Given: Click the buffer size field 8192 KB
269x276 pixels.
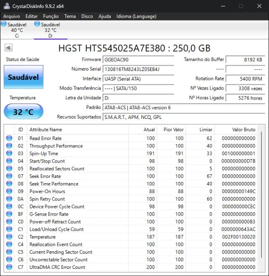Looking at the screenshot, I should [x=245, y=60].
